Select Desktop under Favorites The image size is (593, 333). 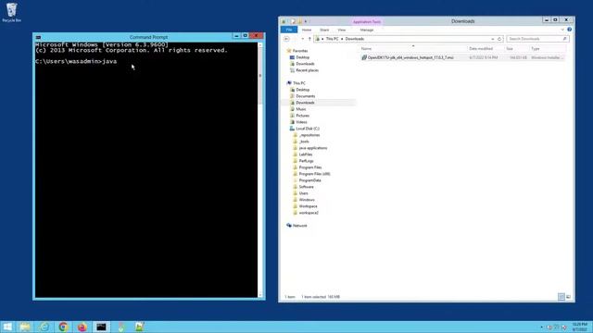pyautogui.click(x=303, y=57)
